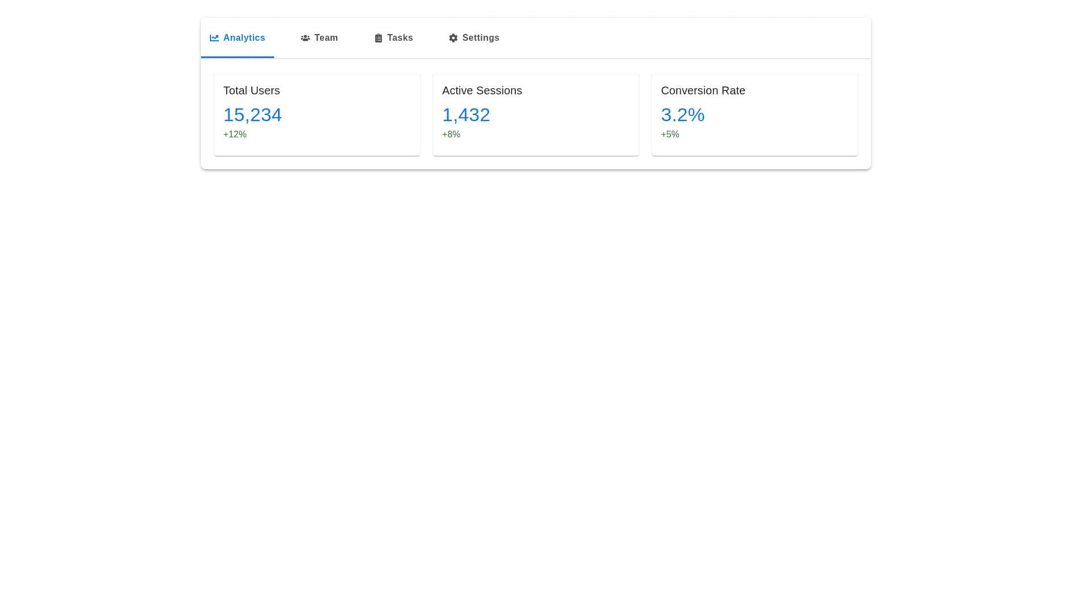Go to the Settings tab
This screenshot has height=603, width=1072.
pyautogui.click(x=480, y=38)
